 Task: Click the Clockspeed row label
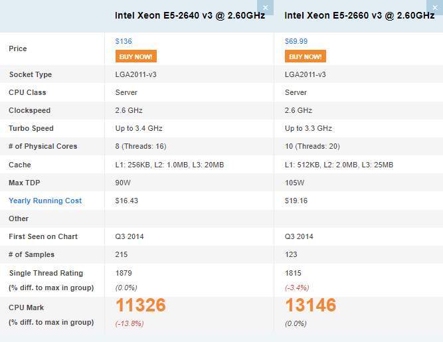[30, 110]
